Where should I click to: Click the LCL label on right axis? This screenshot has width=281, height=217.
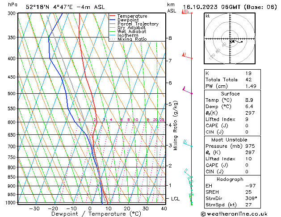pyautogui.click(x=176, y=198)
